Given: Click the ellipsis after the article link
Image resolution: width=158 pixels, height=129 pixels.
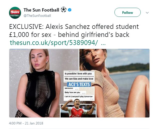Looking at the screenshot, I should coord(103,43).
